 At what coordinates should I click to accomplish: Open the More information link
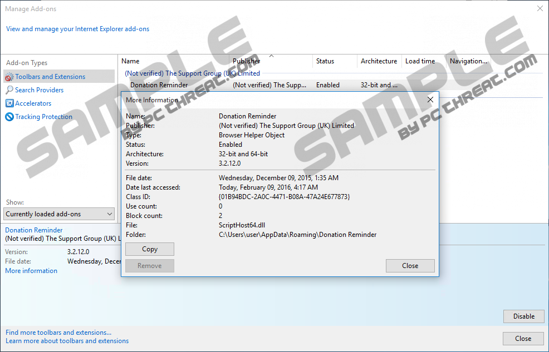[31, 271]
